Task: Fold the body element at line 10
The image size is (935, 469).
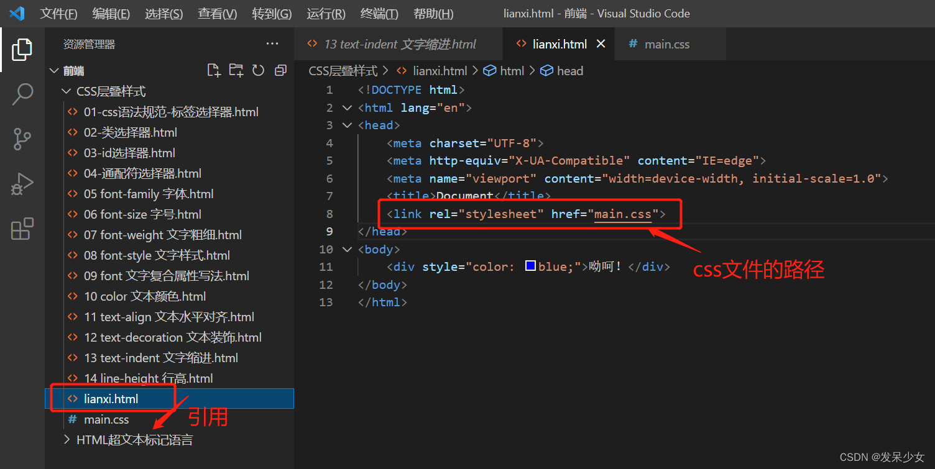Action: tap(348, 249)
